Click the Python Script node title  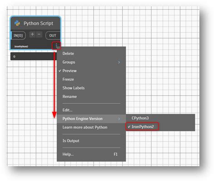click(x=39, y=23)
